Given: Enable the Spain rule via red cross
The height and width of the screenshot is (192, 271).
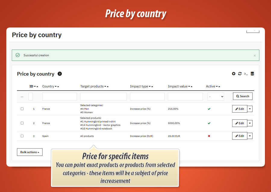Looking at the screenshot, I should [x=209, y=136].
